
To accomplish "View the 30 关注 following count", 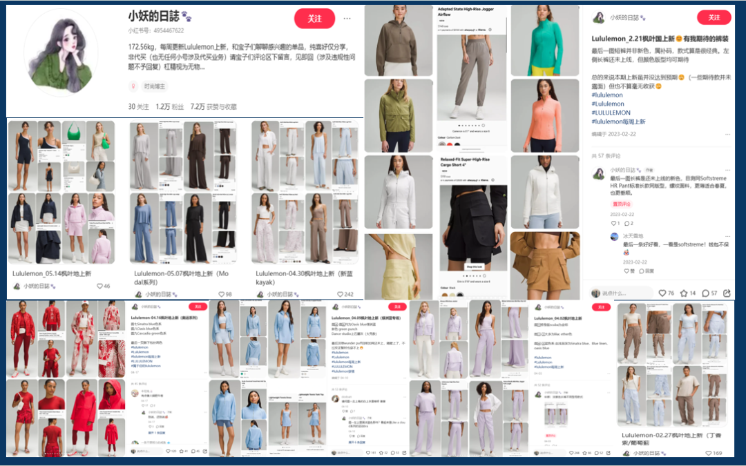I will point(138,106).
